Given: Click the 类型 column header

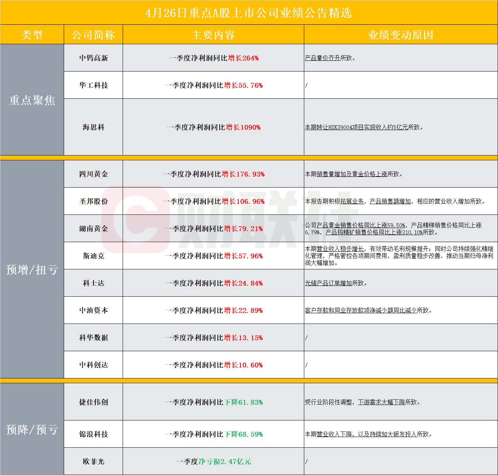Looking at the screenshot, I should [32, 35].
